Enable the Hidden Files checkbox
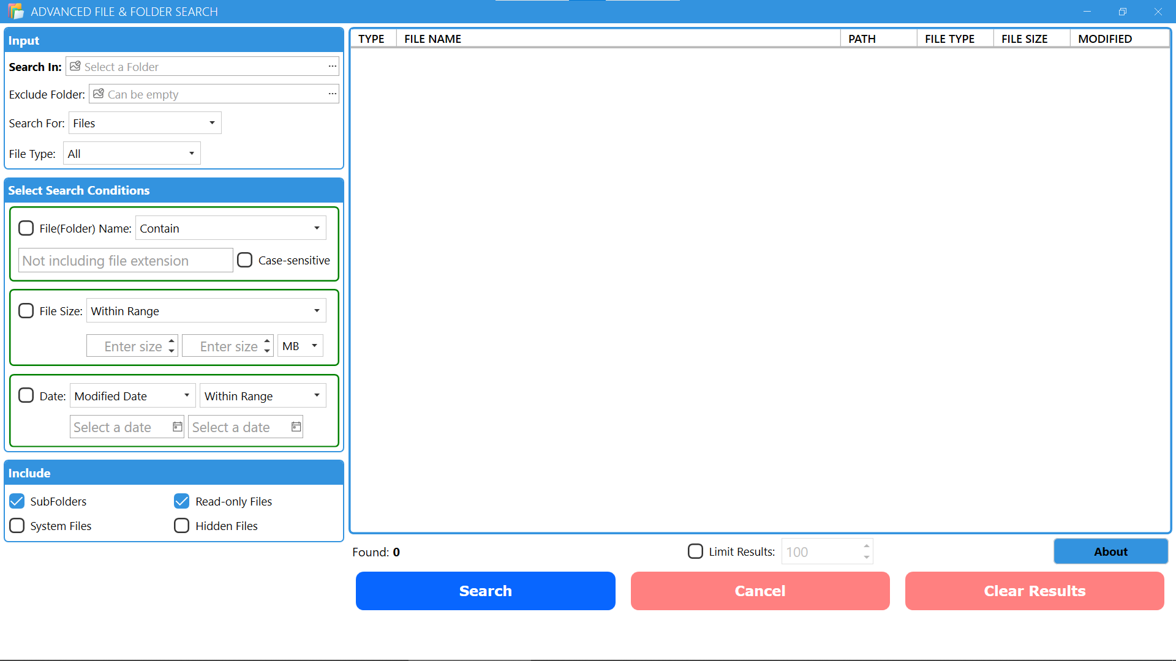 (x=181, y=526)
